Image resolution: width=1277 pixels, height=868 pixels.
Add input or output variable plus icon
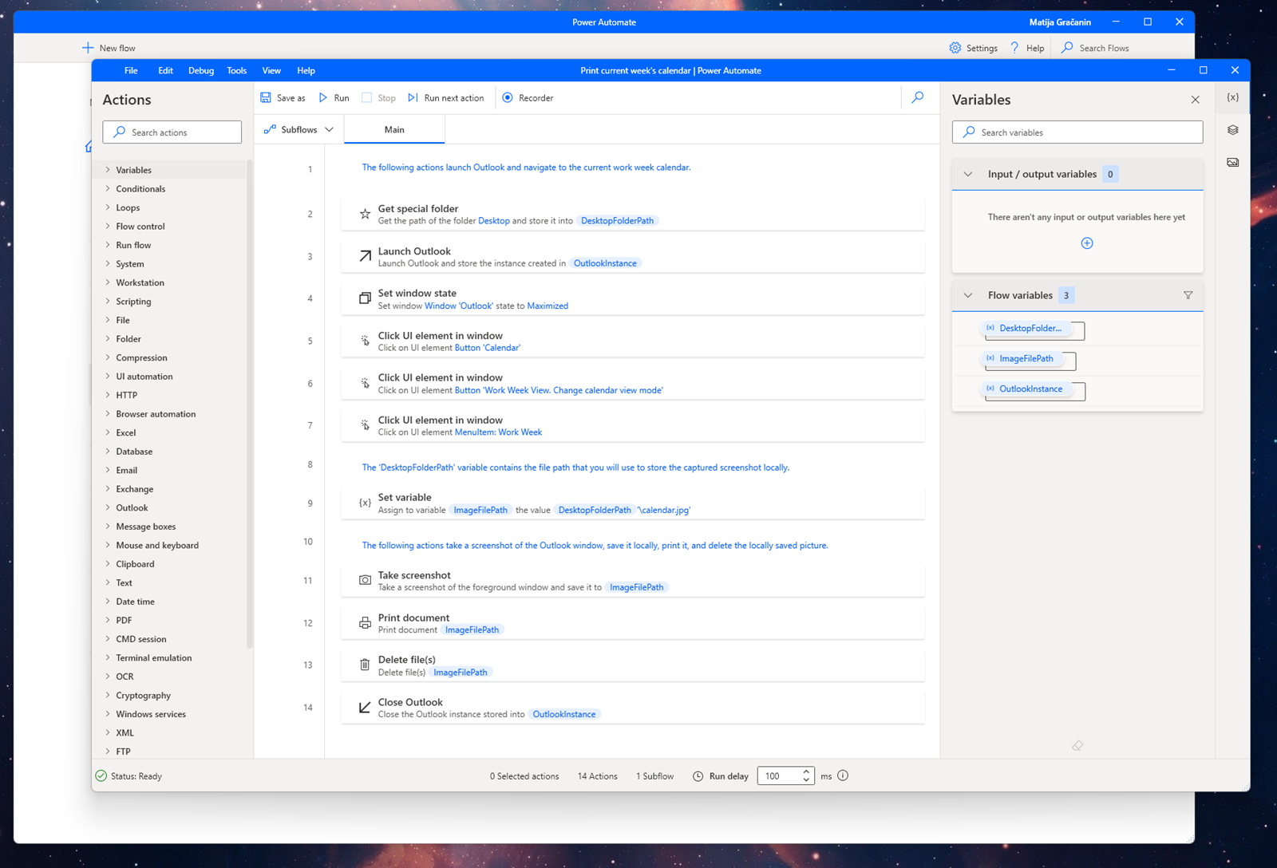click(1087, 243)
